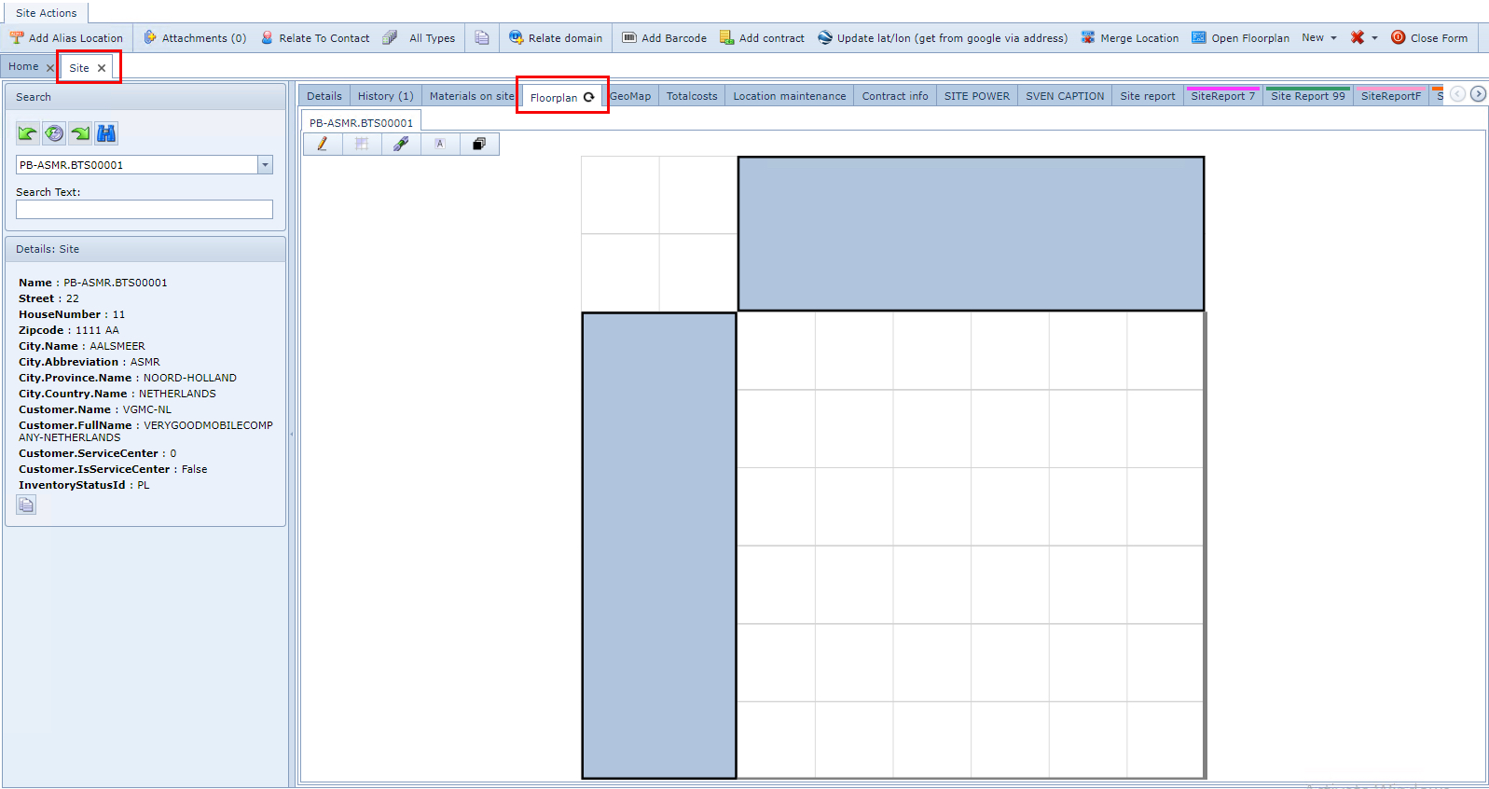
Task: Select the pencil edit tool in floorplan
Action: (x=323, y=144)
